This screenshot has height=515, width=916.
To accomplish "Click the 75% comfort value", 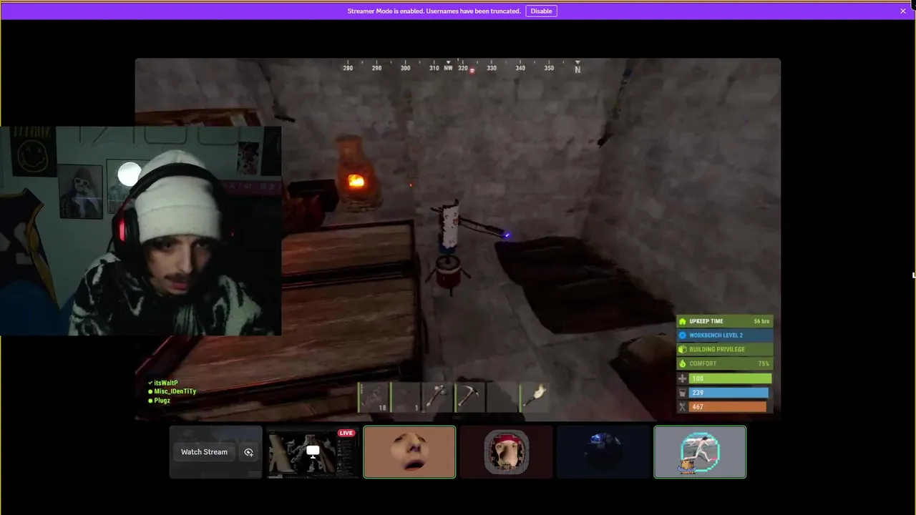I will tap(764, 363).
